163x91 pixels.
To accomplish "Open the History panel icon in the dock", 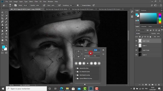I will point(132,12).
